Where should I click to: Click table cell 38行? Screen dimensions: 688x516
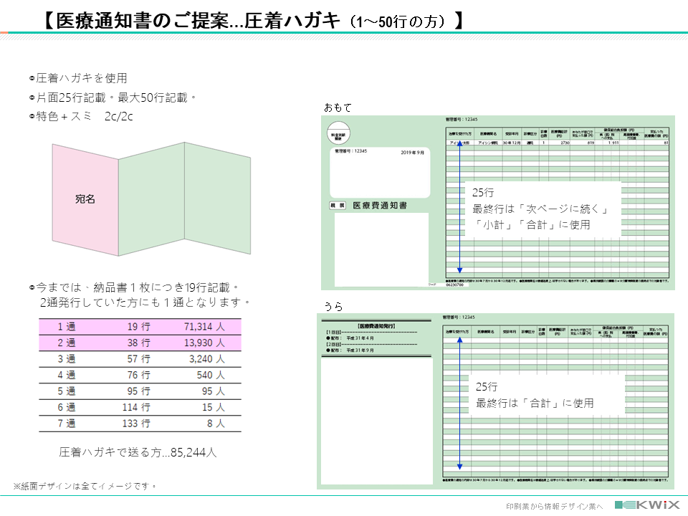point(139,343)
